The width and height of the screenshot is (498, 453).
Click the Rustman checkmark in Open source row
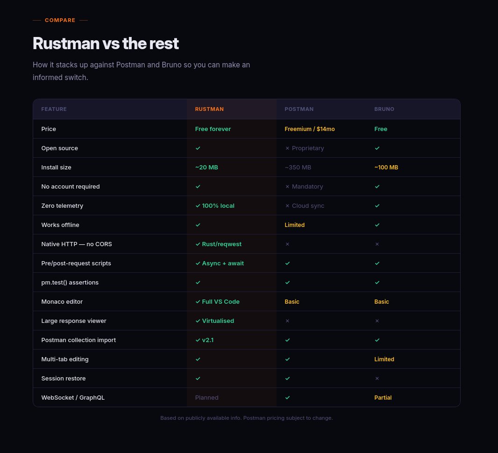coord(198,148)
